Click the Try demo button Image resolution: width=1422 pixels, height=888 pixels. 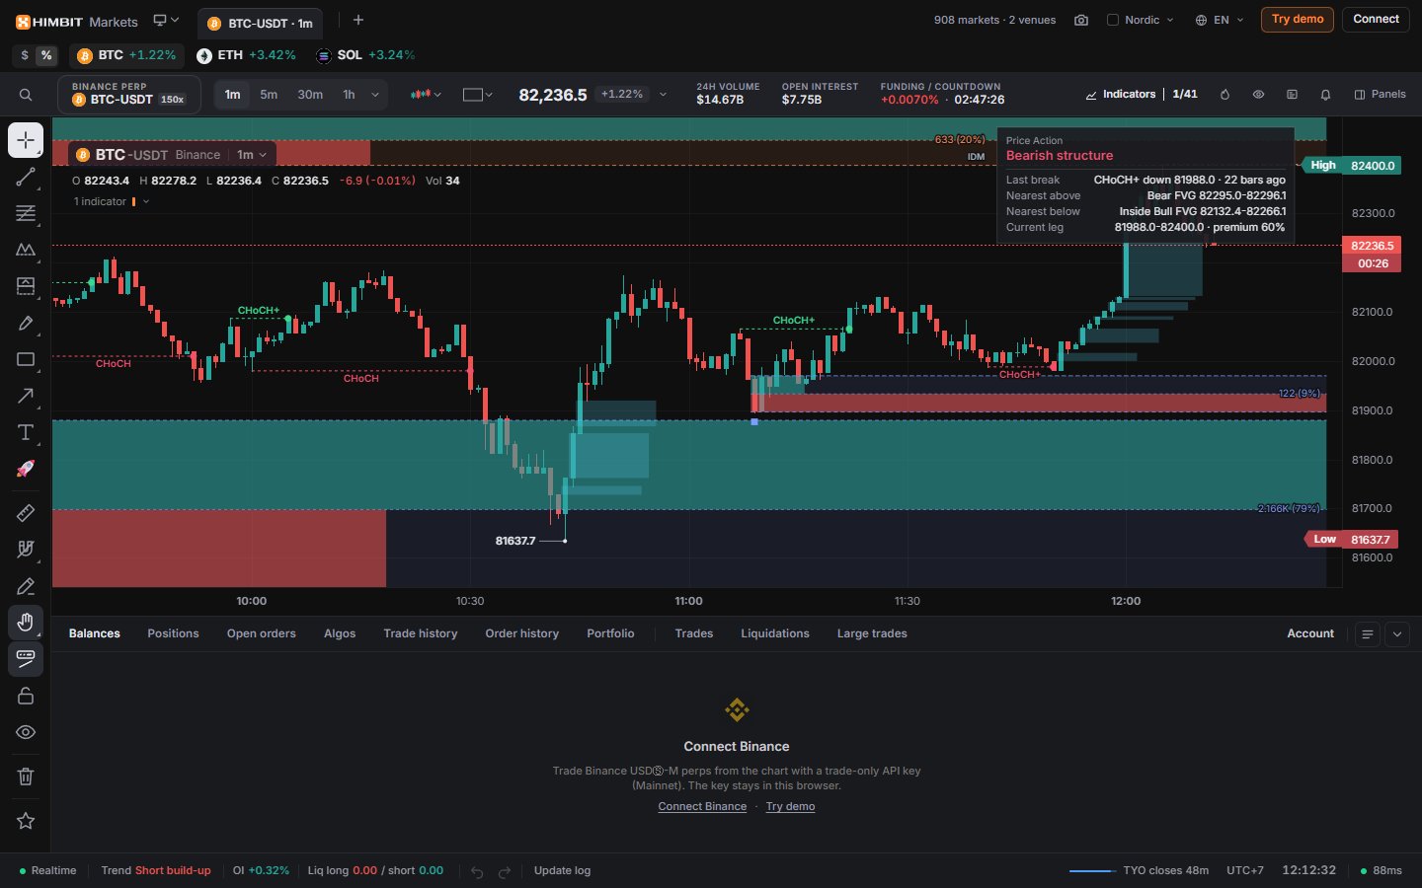(1298, 20)
